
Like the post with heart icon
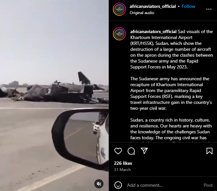click(118, 151)
